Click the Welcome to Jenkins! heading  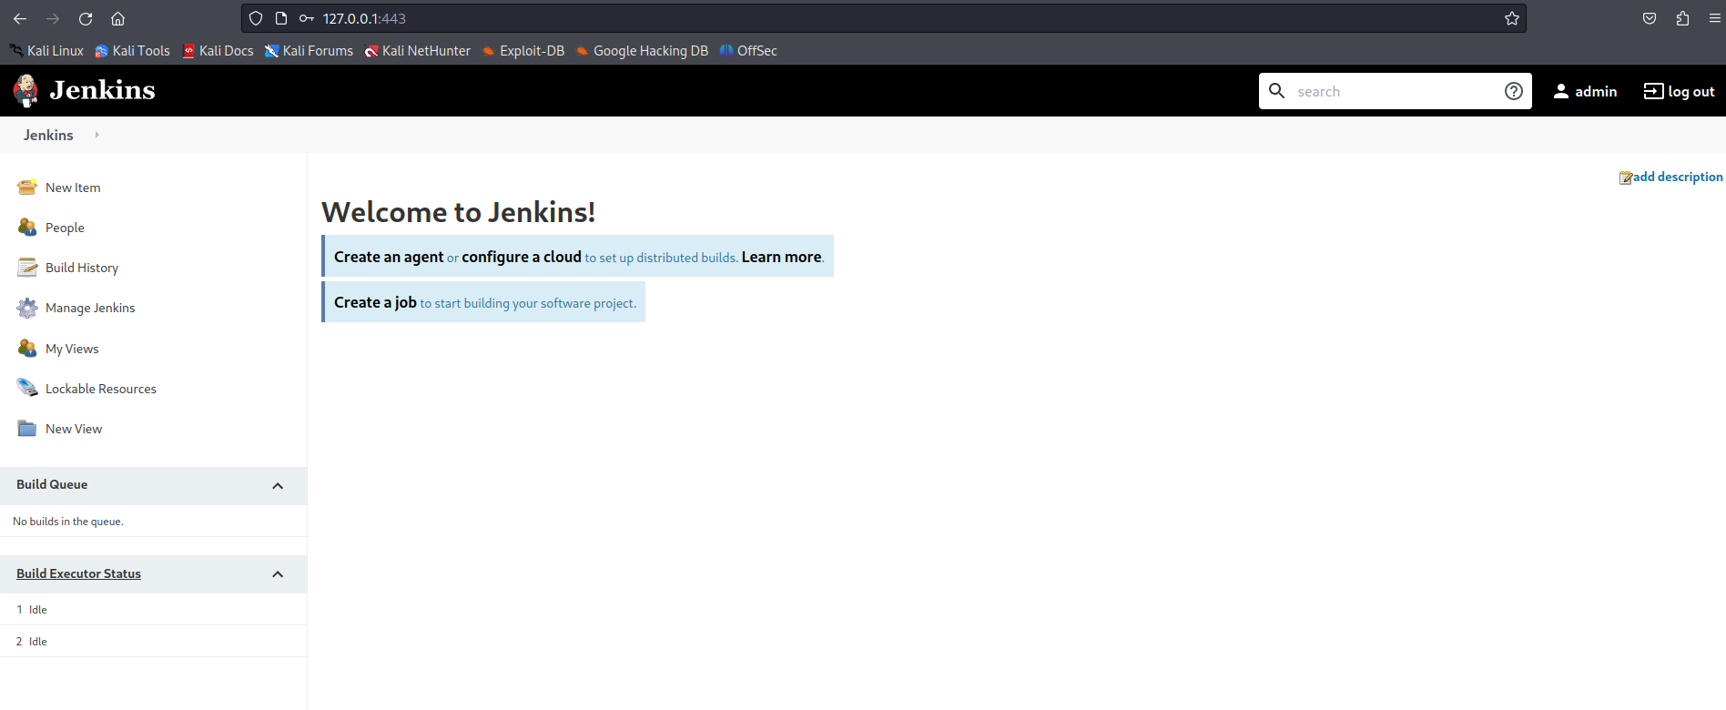click(459, 212)
